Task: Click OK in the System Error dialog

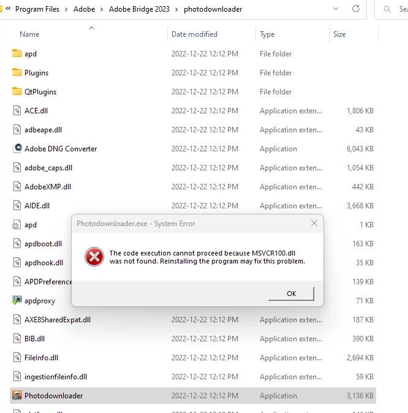Action: 291,294
